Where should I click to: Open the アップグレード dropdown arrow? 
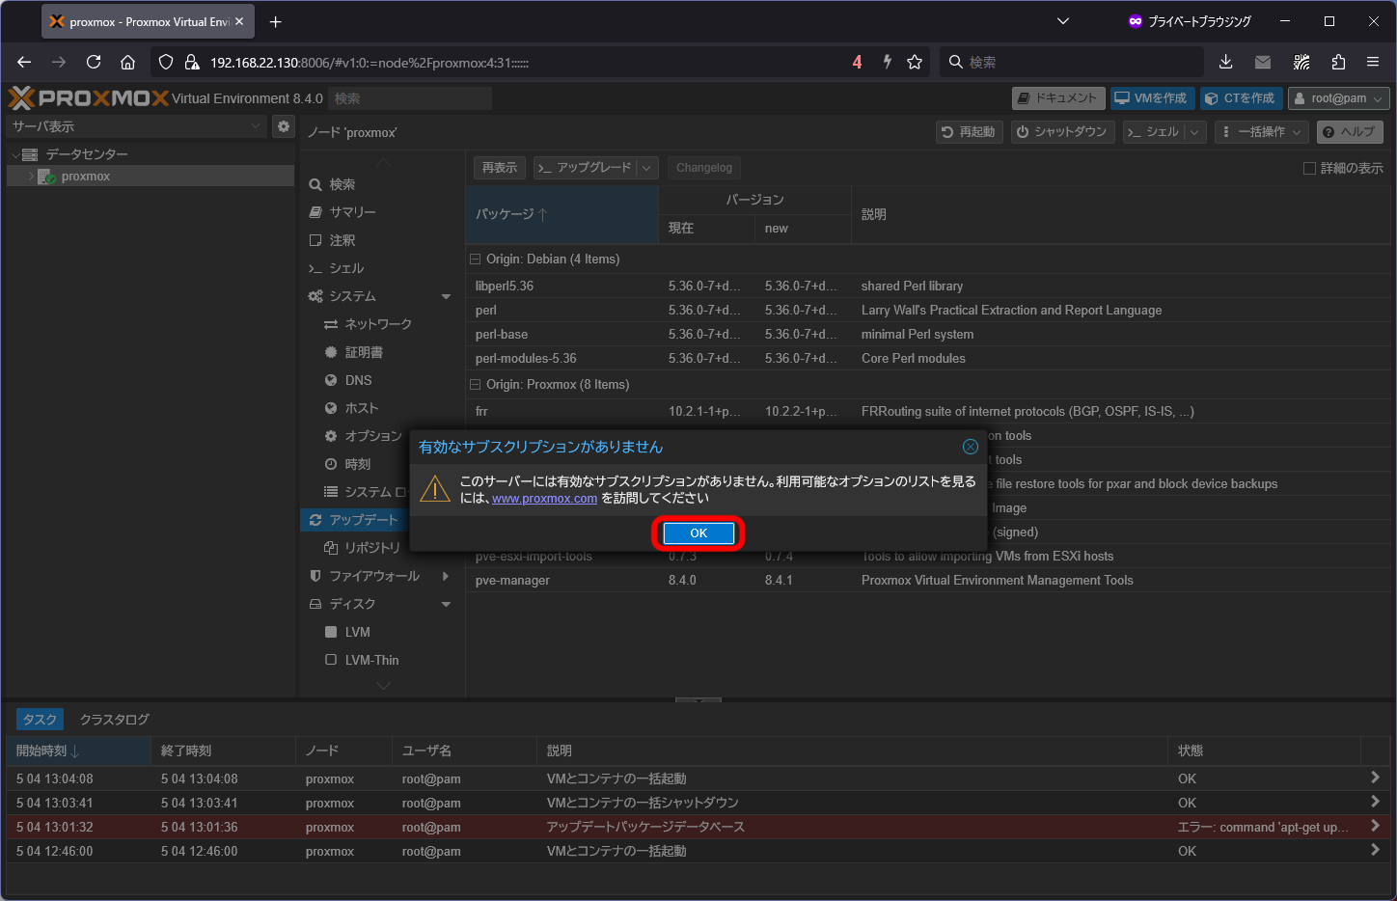647,168
